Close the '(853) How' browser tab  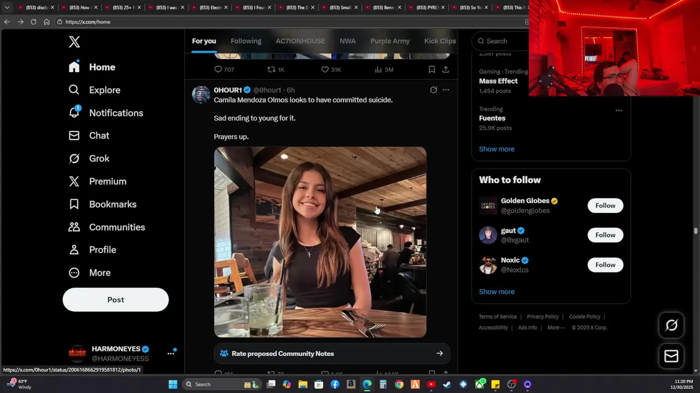pos(96,8)
